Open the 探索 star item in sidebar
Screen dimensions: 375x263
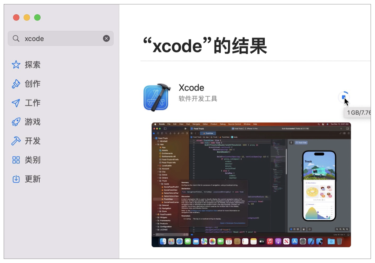[26, 65]
